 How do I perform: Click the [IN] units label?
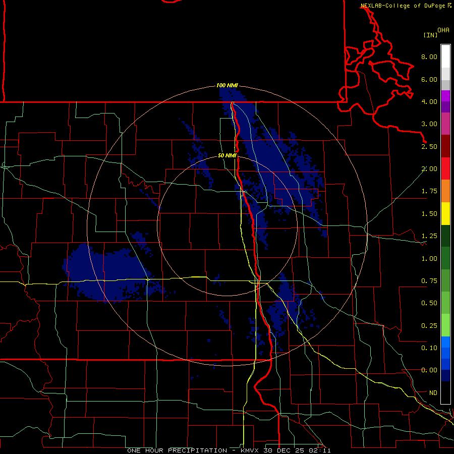[x=430, y=35]
